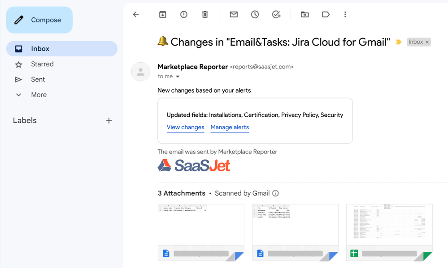
Task: Snooze this email
Action: pyautogui.click(x=255, y=14)
